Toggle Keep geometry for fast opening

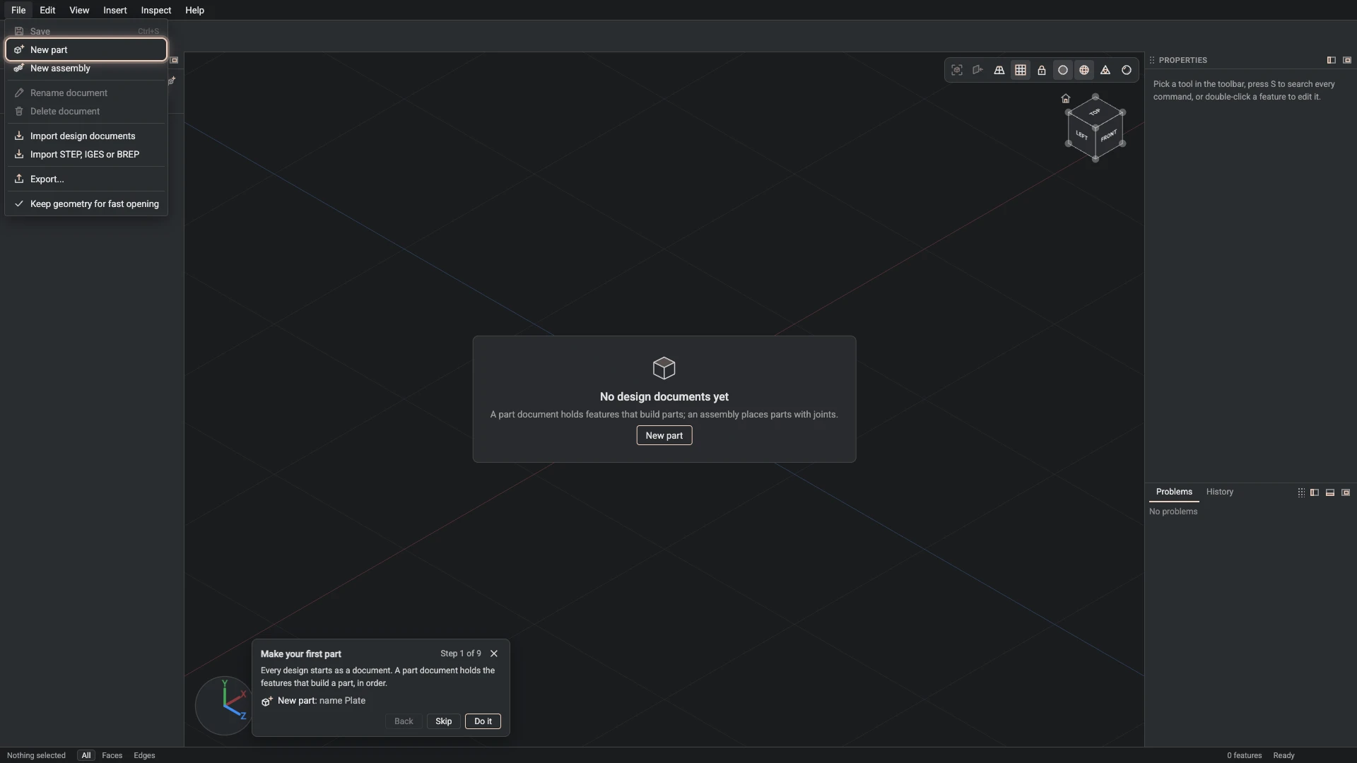click(86, 204)
